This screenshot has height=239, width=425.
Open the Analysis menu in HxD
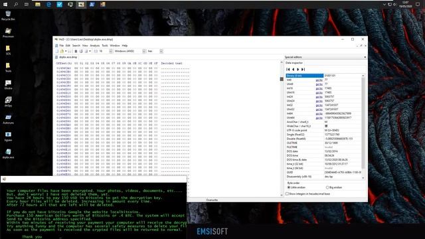95,46
